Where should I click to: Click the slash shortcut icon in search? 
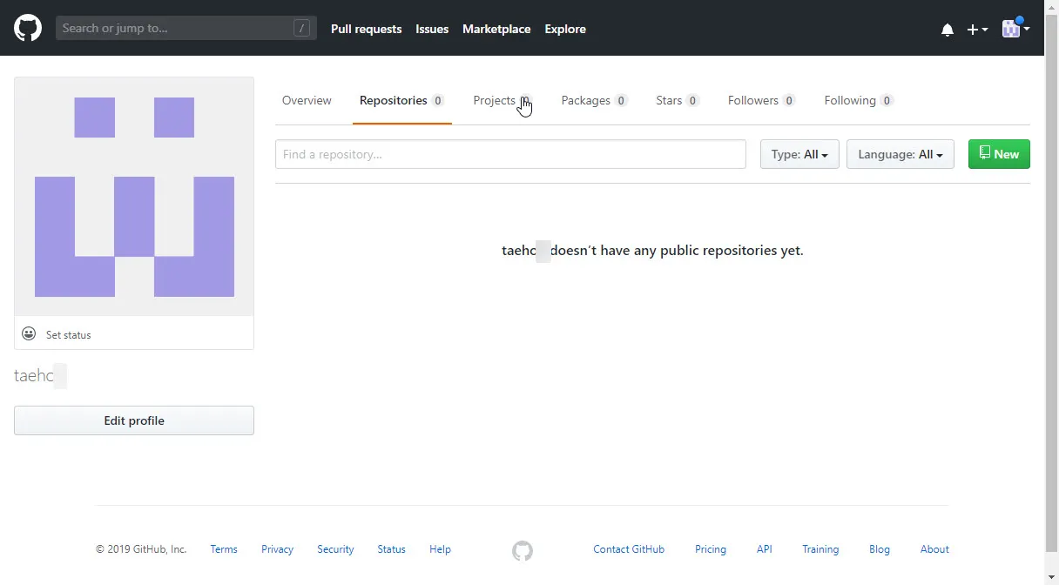click(301, 29)
